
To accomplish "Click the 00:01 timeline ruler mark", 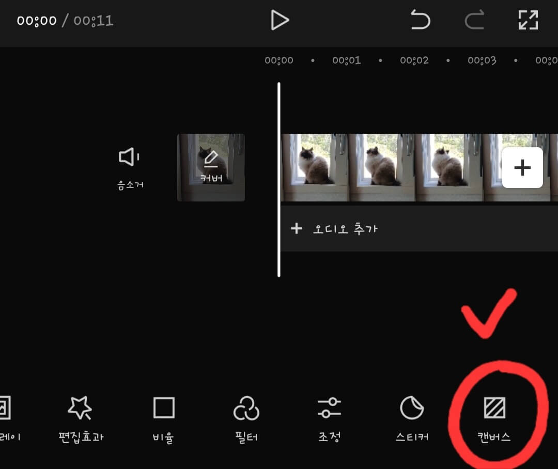I will tap(346, 60).
